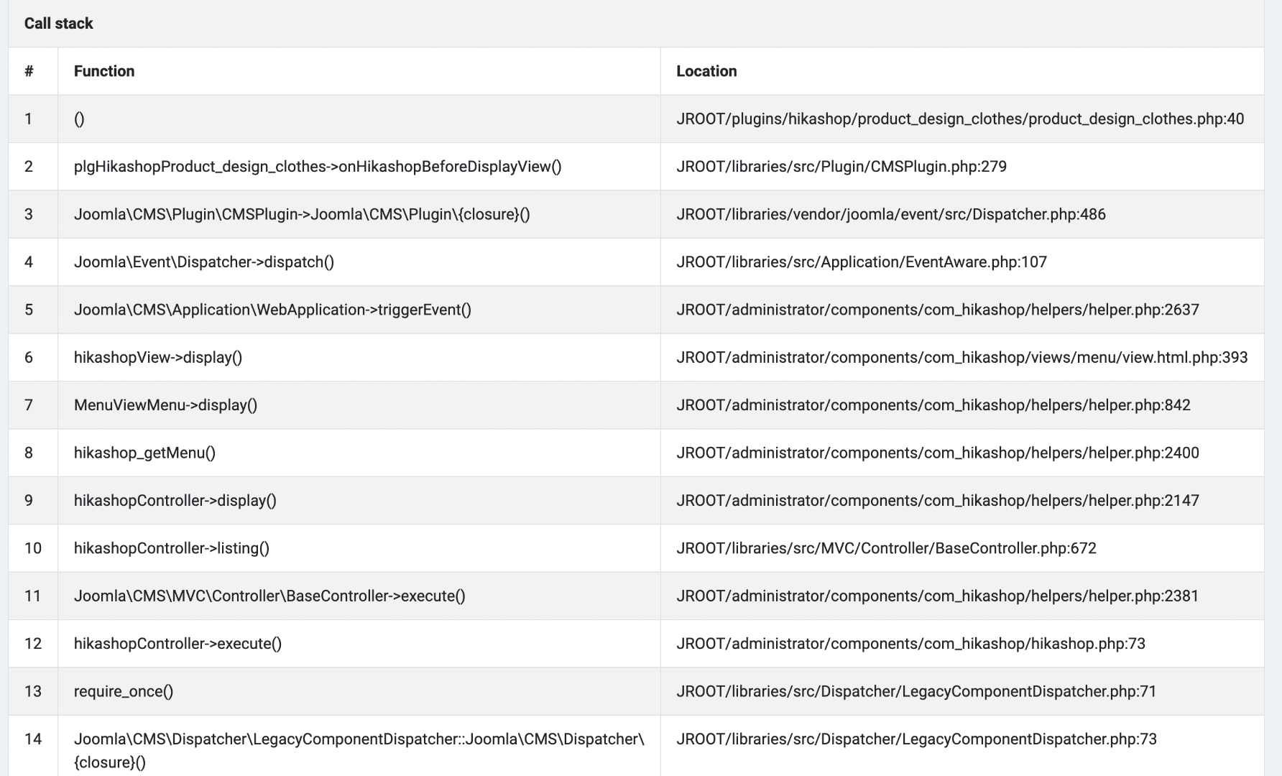
Task: Click the onHikashopBeforeDisplayView() function entry
Action: point(317,167)
